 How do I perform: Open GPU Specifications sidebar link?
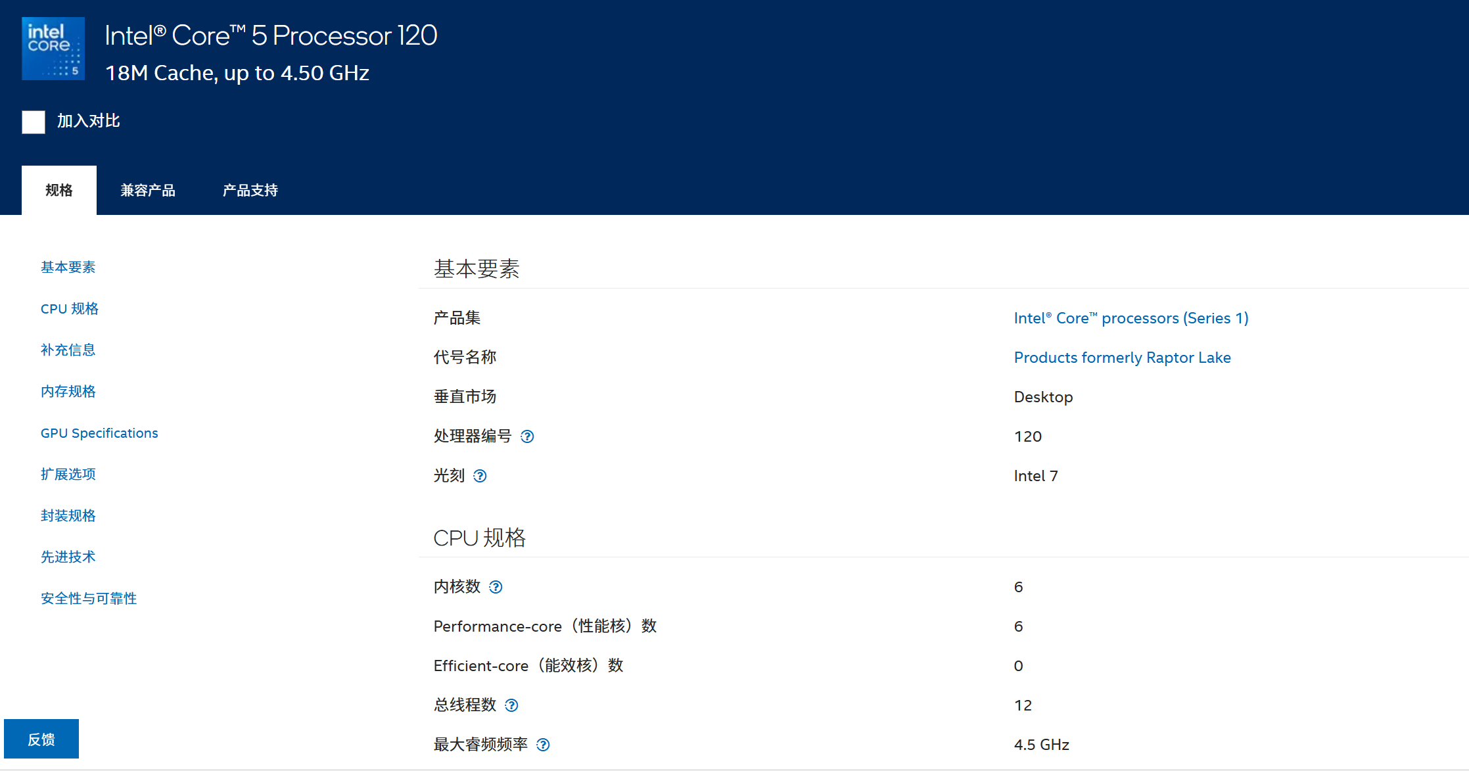tap(99, 433)
